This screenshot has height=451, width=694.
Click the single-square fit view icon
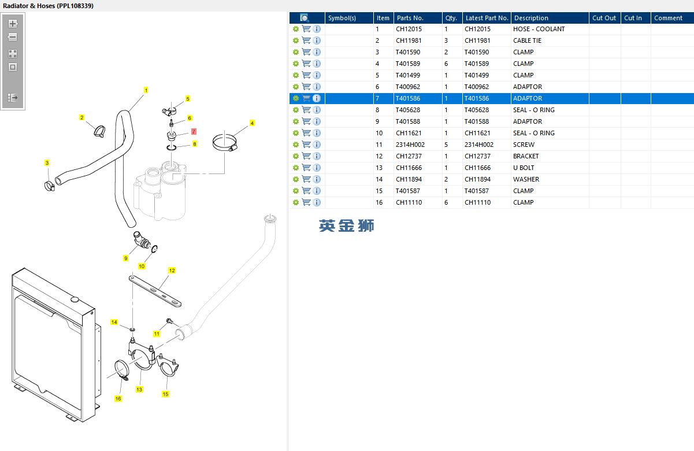(x=13, y=67)
